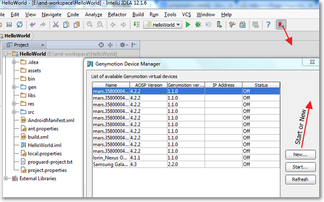Select the Samsung Gala... device row
Viewport: 324px width, 202px height.
click(186, 164)
